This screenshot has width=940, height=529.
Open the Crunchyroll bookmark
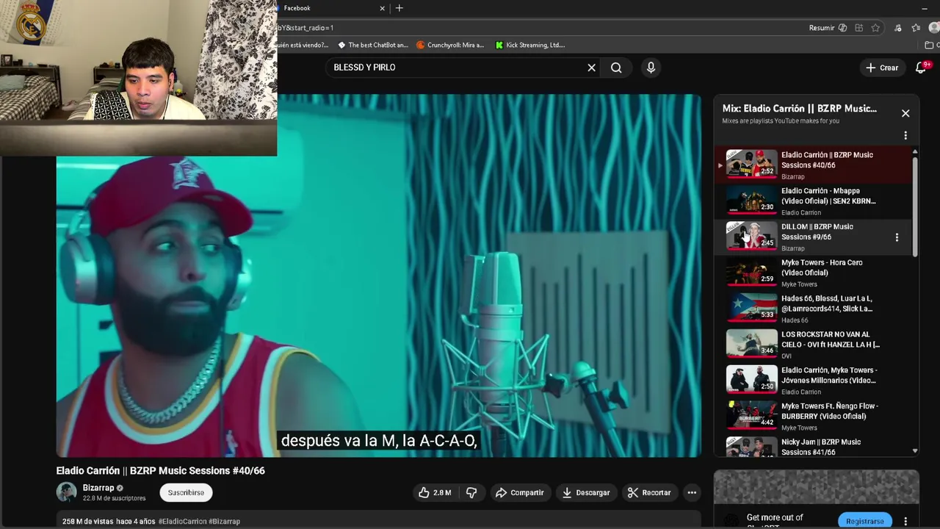coord(450,45)
